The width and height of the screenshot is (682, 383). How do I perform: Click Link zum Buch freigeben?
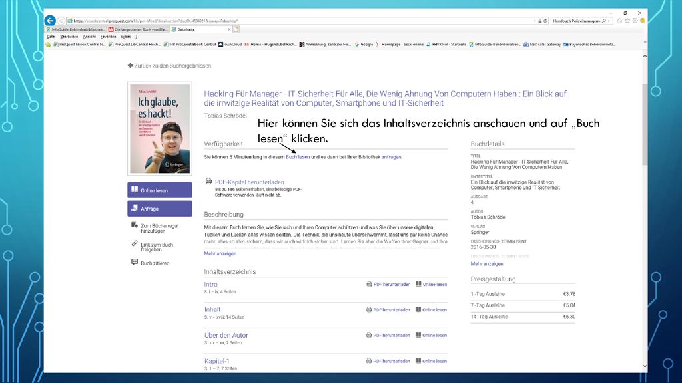tap(153, 247)
